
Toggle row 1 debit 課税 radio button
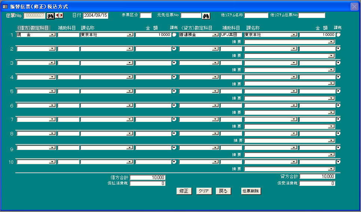(174, 34)
